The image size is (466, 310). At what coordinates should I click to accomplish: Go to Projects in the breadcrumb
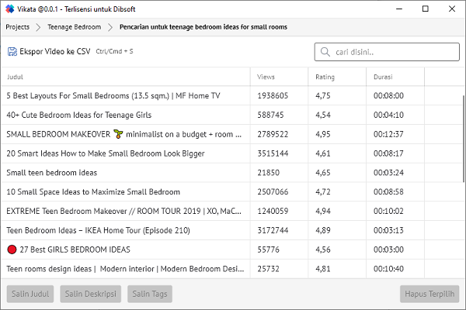pos(18,27)
